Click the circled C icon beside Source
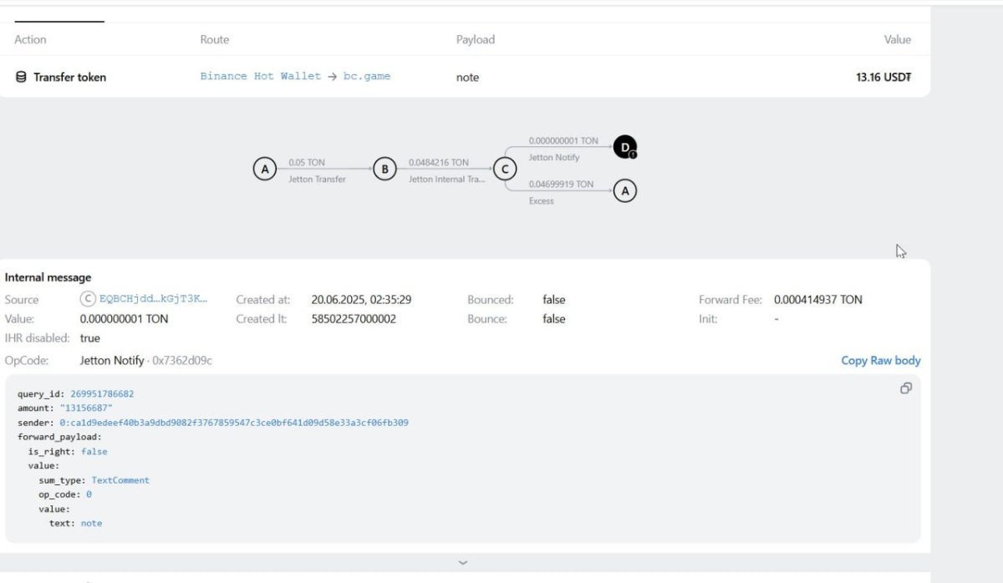Viewport: 1003px width, 583px height. tap(88, 299)
